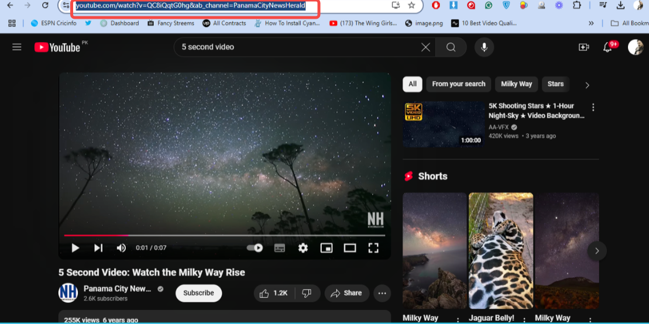Screen dimensions: 649x324
Task: Open the blue download arrow extension
Action: tap(453, 5)
